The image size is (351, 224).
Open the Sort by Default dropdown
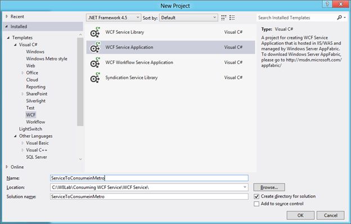click(188, 17)
